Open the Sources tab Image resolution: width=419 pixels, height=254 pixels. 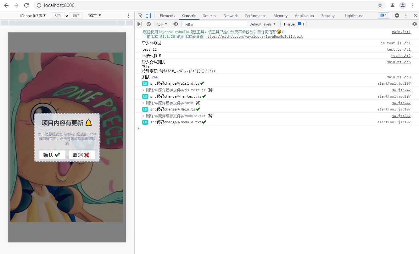click(x=209, y=15)
